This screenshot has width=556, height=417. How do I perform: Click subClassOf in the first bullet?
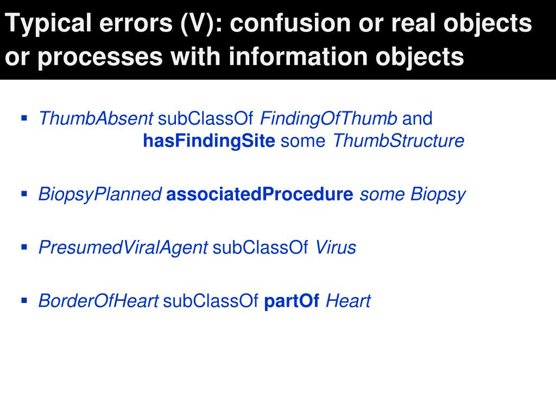pyautogui.click(x=206, y=118)
